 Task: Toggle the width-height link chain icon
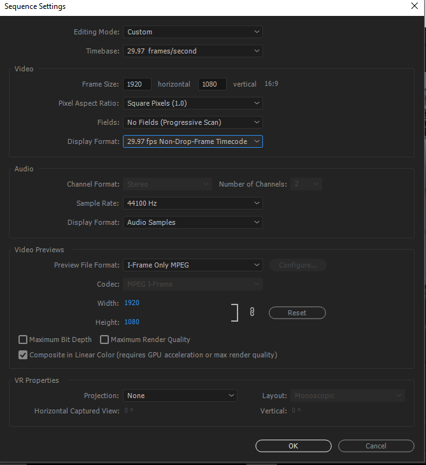click(x=252, y=312)
